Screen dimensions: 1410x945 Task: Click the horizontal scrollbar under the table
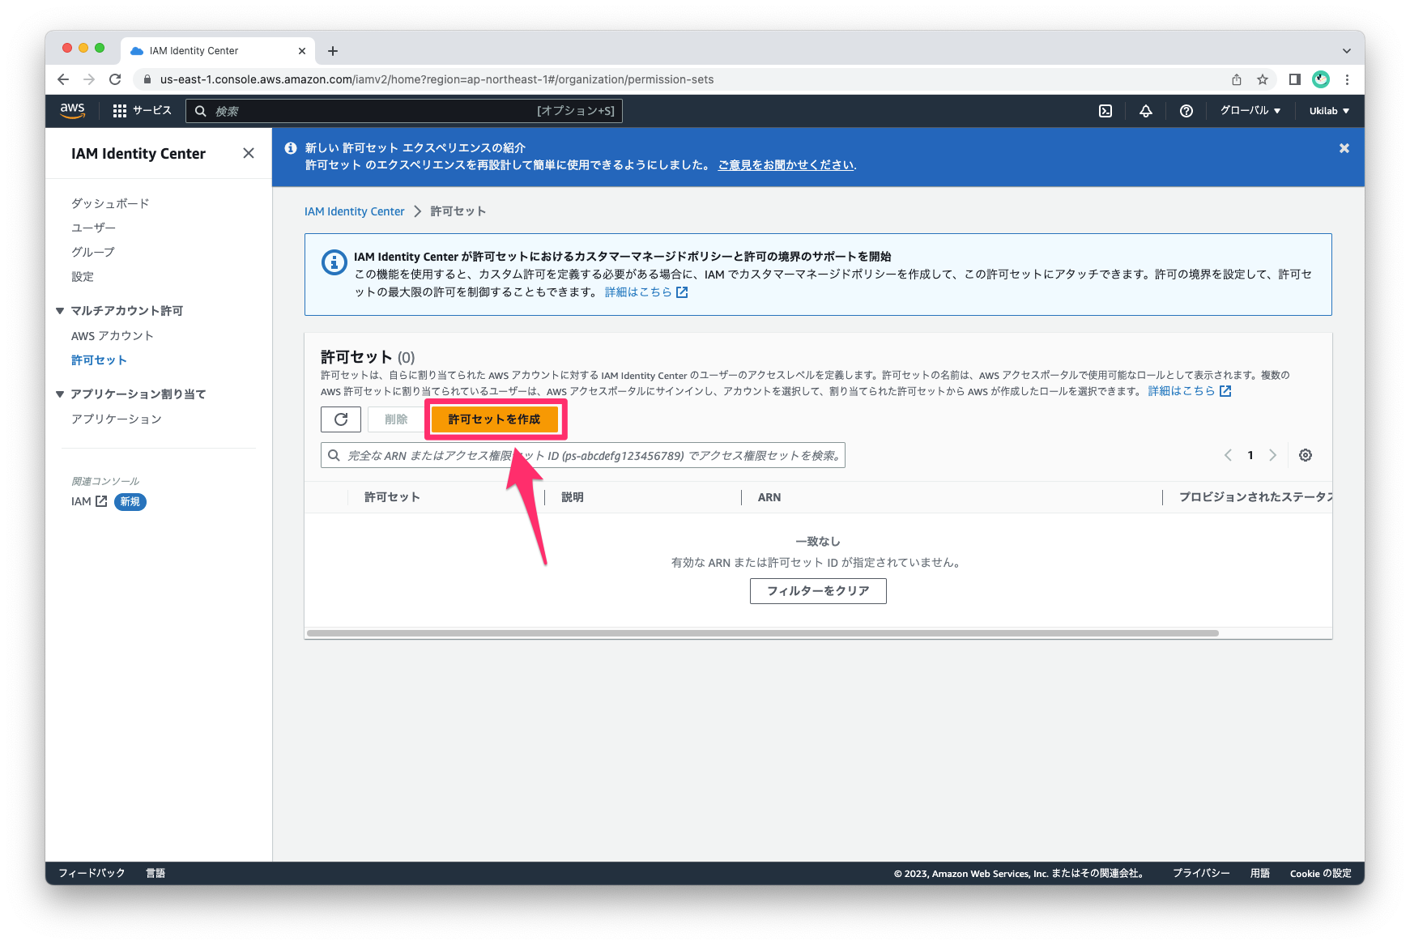[x=761, y=633]
